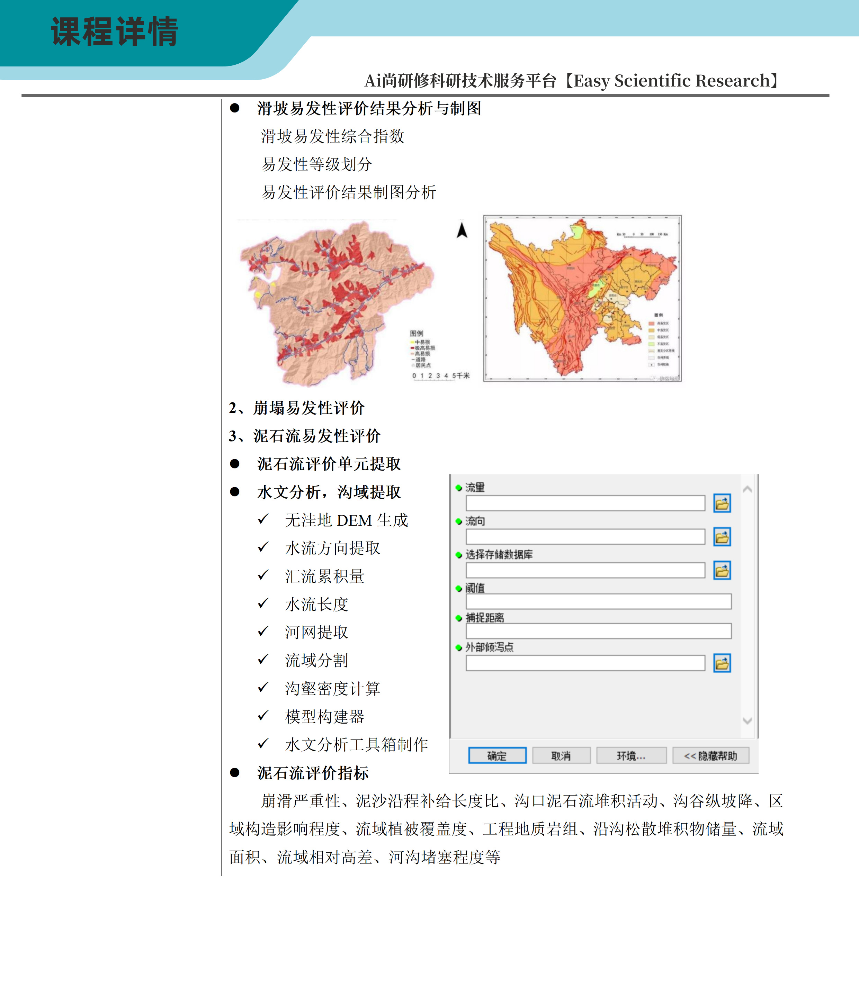Click browse icon beside 外部倾泻点 field
Screen dimensions: 859x1007
pyautogui.click(x=722, y=663)
